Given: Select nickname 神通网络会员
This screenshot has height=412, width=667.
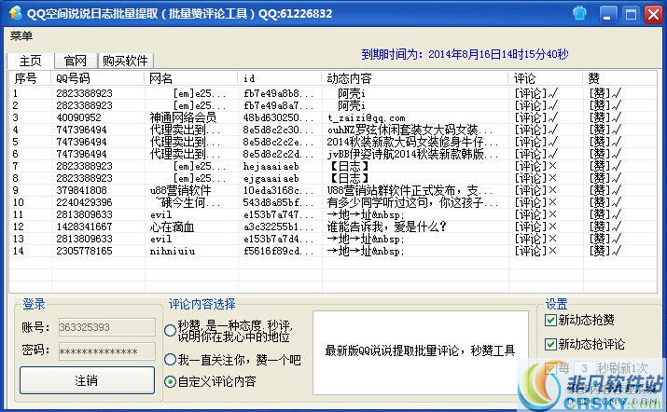Looking at the screenshot, I should (183, 117).
